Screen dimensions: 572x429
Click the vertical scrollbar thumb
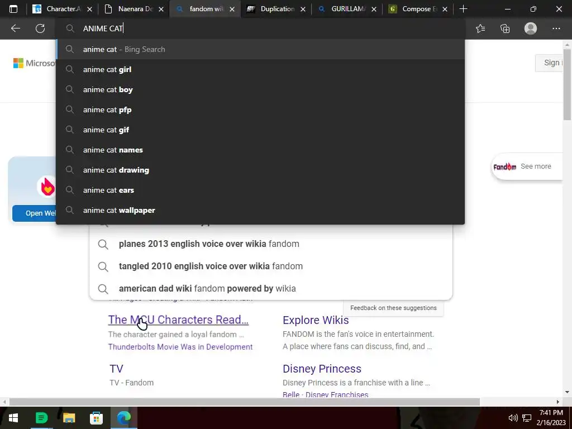[567, 85]
